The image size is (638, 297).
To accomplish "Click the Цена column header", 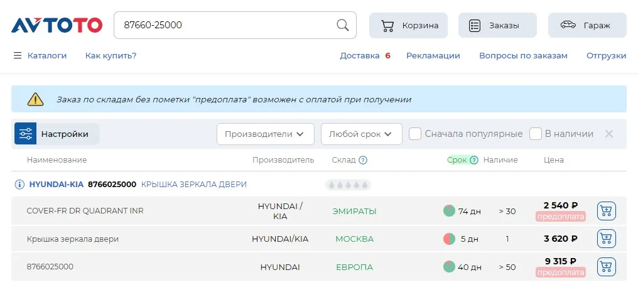I will click(x=553, y=160).
